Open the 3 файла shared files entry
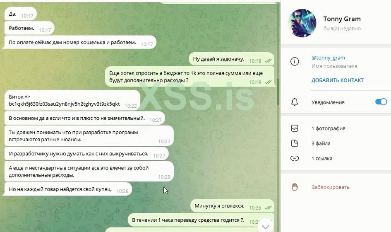The width and height of the screenshot is (391, 232). coord(321,143)
